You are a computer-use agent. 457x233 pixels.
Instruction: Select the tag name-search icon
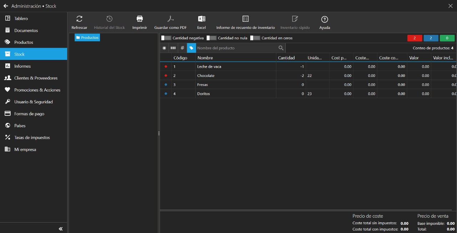191,48
